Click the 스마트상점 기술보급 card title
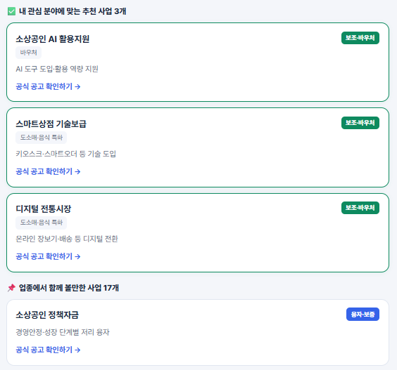397x370 pixels. 51,124
